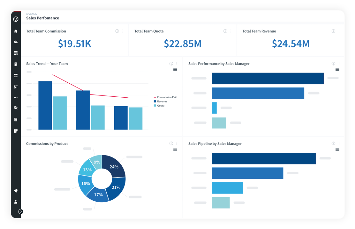The image size is (355, 229).
Task: Open the calculator icon in the sidebar
Action: coord(16,64)
